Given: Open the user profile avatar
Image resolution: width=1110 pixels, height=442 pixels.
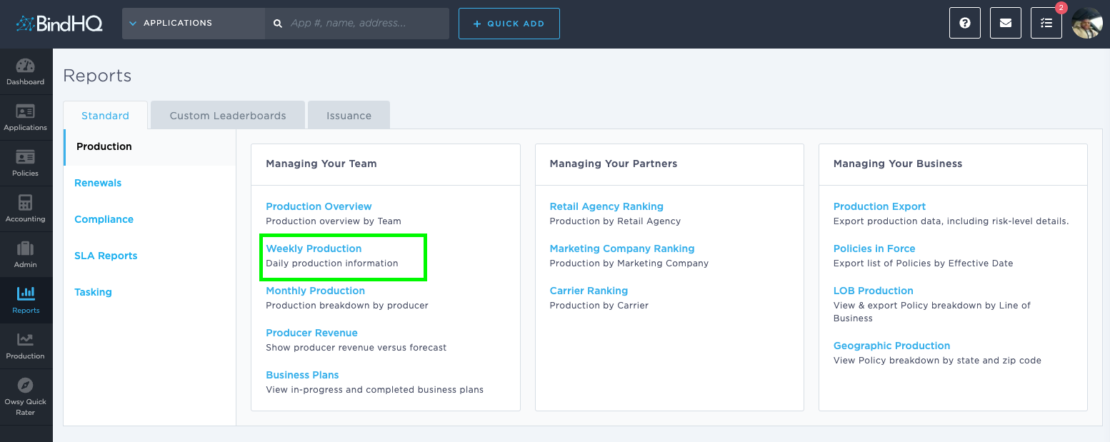Looking at the screenshot, I should [1087, 23].
